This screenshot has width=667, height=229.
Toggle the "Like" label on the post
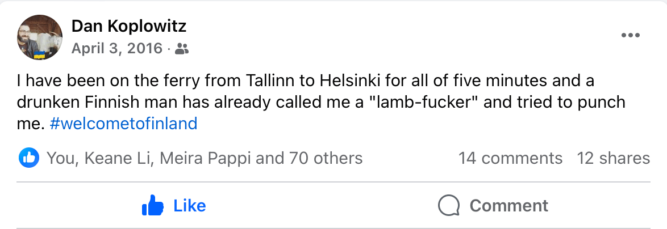pyautogui.click(x=190, y=205)
